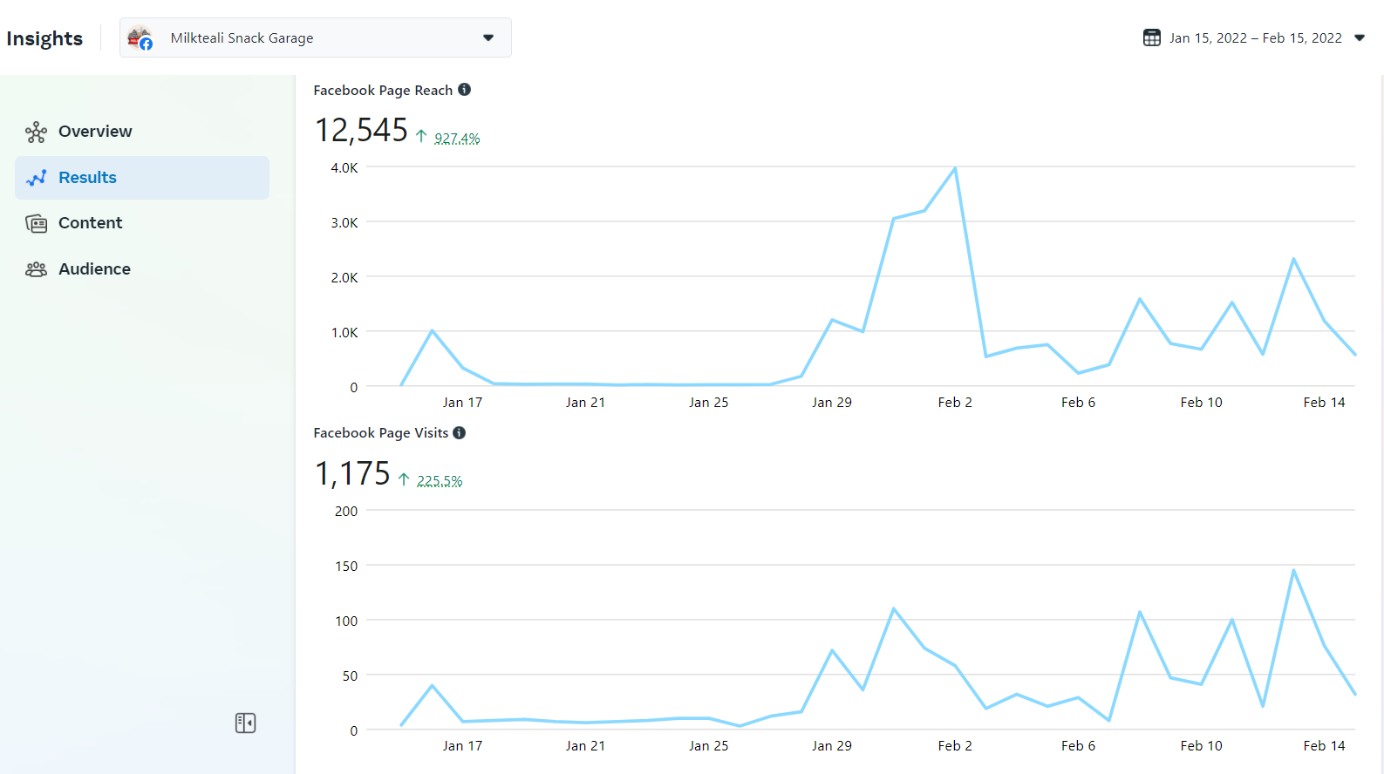Viewport: 1384px width, 774px height.
Task: Click the calendar icon
Action: pyautogui.click(x=1151, y=37)
